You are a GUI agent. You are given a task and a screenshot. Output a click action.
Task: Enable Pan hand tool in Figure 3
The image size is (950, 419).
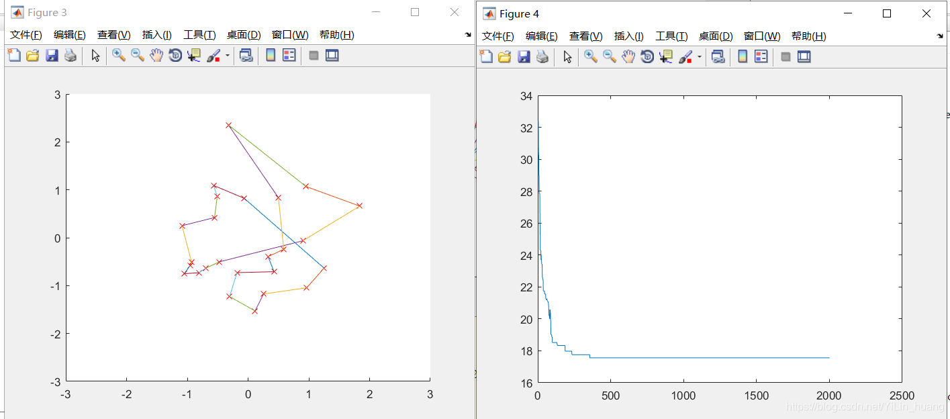pos(156,56)
